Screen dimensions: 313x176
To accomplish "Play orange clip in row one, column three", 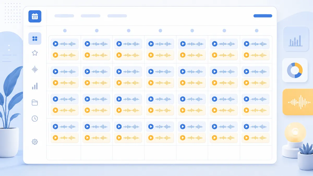I will coord(119,55).
